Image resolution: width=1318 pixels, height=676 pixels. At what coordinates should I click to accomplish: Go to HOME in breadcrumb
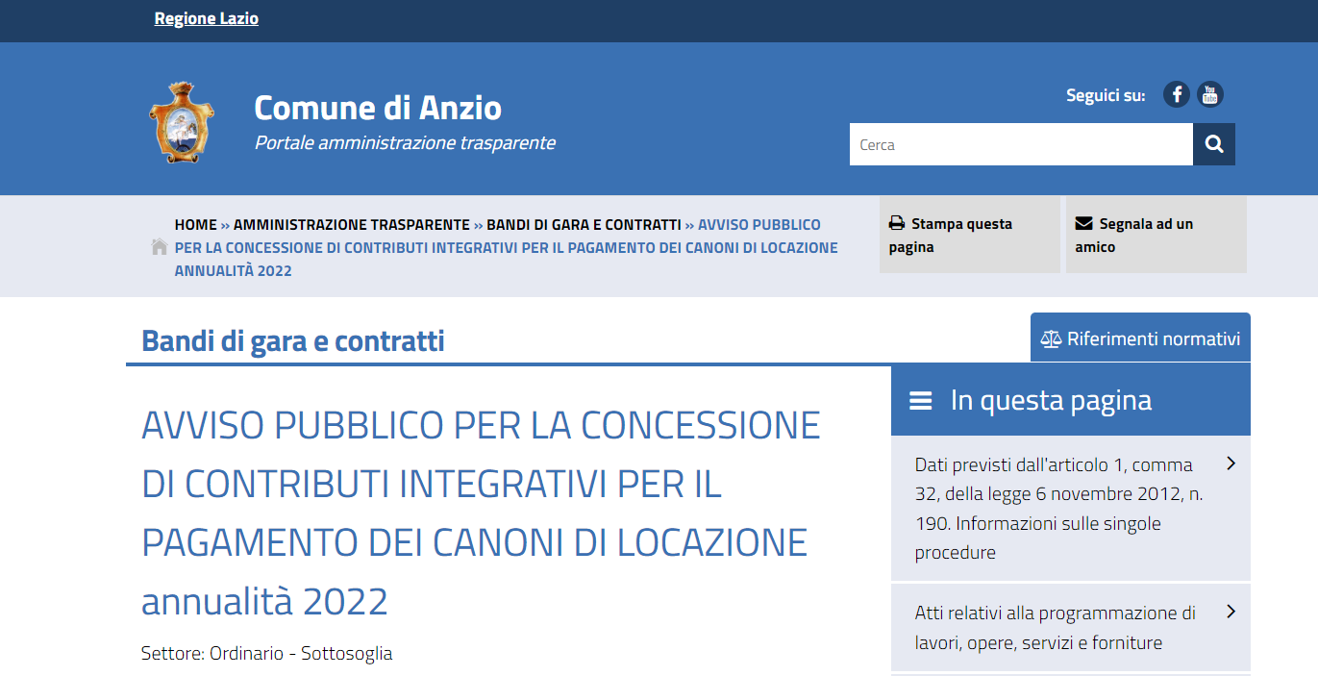coord(196,224)
